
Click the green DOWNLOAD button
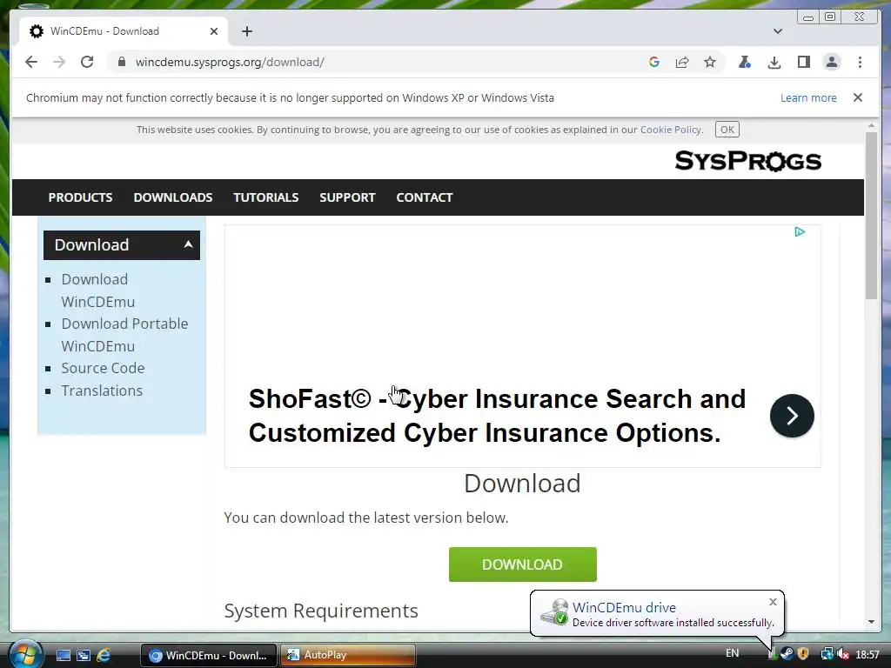522,564
